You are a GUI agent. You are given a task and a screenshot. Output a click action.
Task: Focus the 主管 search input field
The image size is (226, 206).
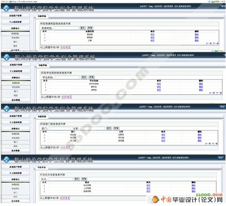[93, 128]
